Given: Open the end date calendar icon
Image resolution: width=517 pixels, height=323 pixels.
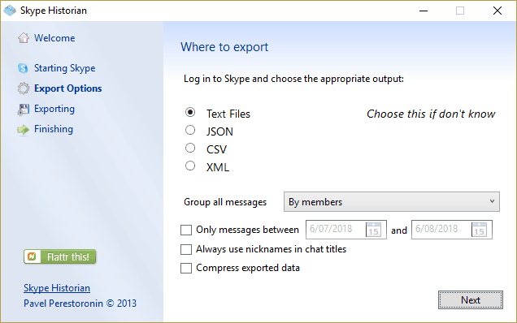Looking at the screenshot, I should (479, 230).
